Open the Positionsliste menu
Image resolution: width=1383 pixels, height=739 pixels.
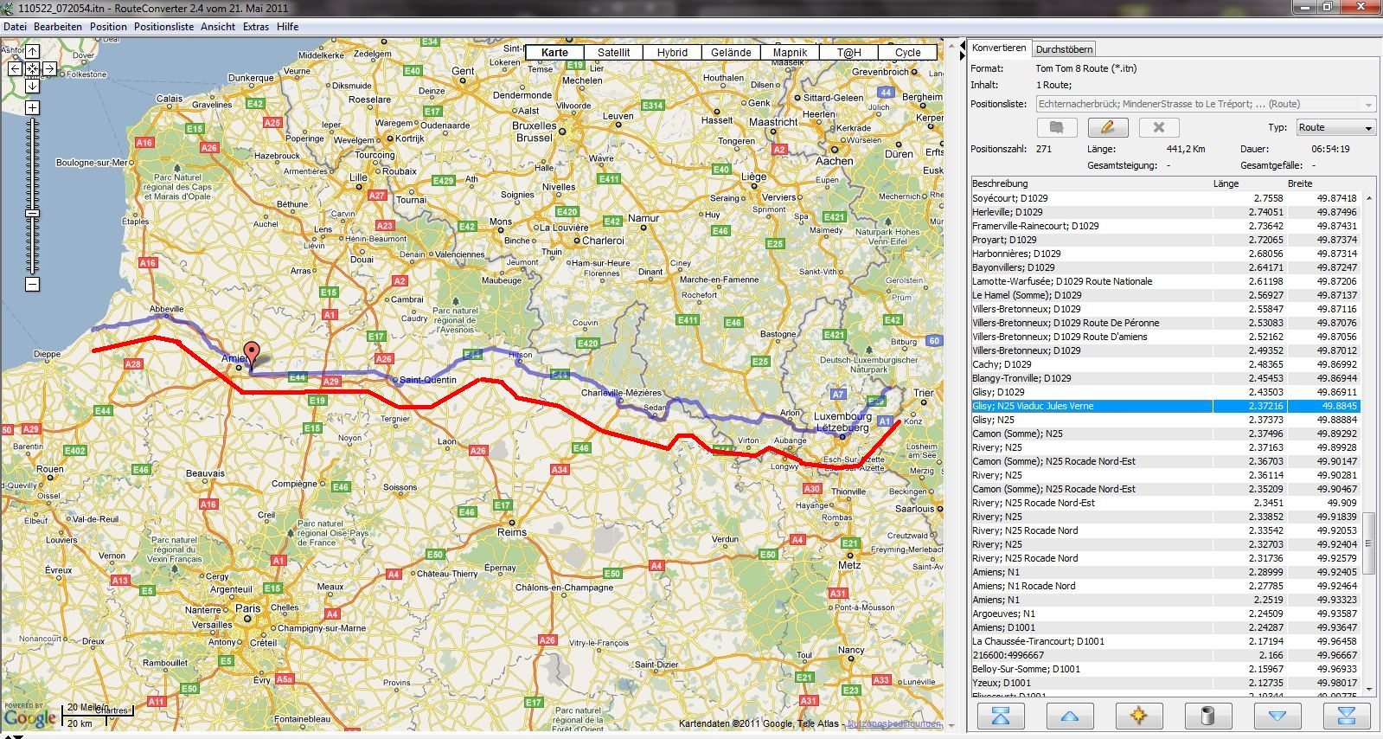pos(164,27)
